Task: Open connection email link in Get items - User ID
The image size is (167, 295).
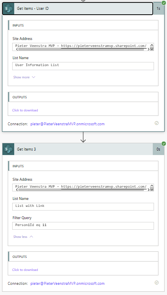Action: [67, 124]
